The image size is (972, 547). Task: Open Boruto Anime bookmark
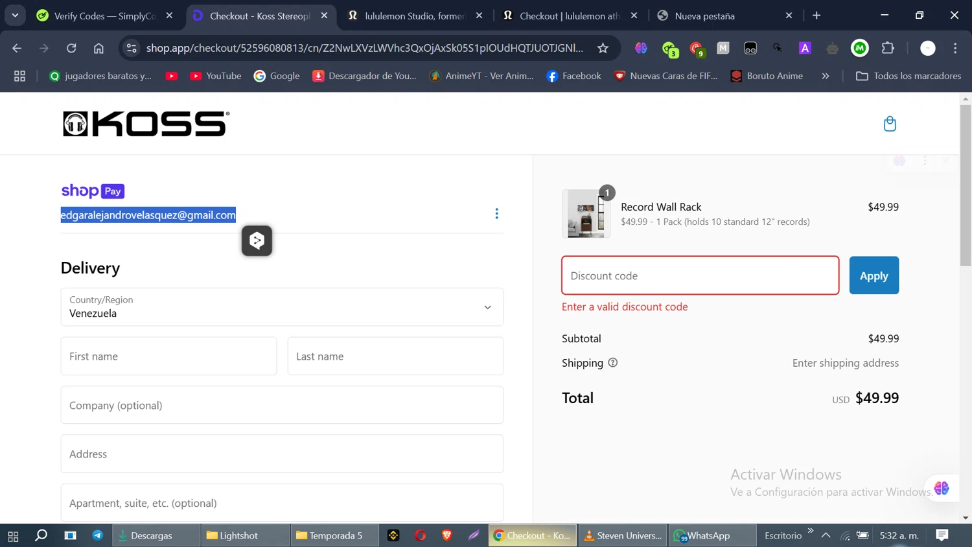click(767, 76)
